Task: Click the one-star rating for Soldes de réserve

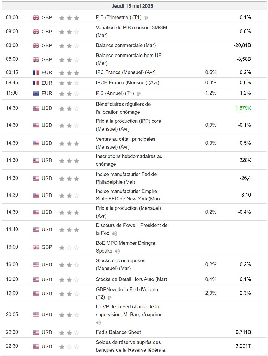Action: pyautogui.click(x=69, y=347)
